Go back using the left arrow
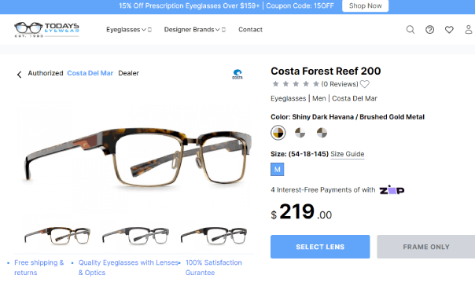Image resolution: width=475 pixels, height=286 pixels. (19, 75)
